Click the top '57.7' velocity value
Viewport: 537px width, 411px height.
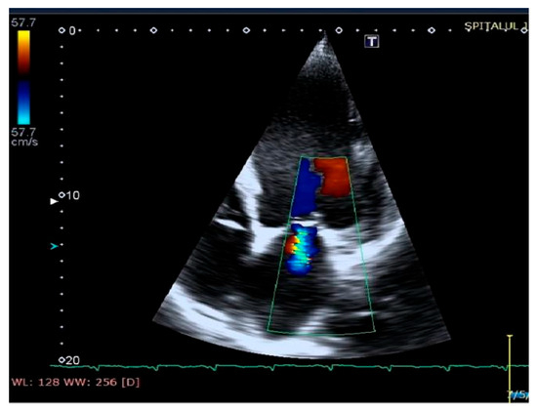pos(23,23)
